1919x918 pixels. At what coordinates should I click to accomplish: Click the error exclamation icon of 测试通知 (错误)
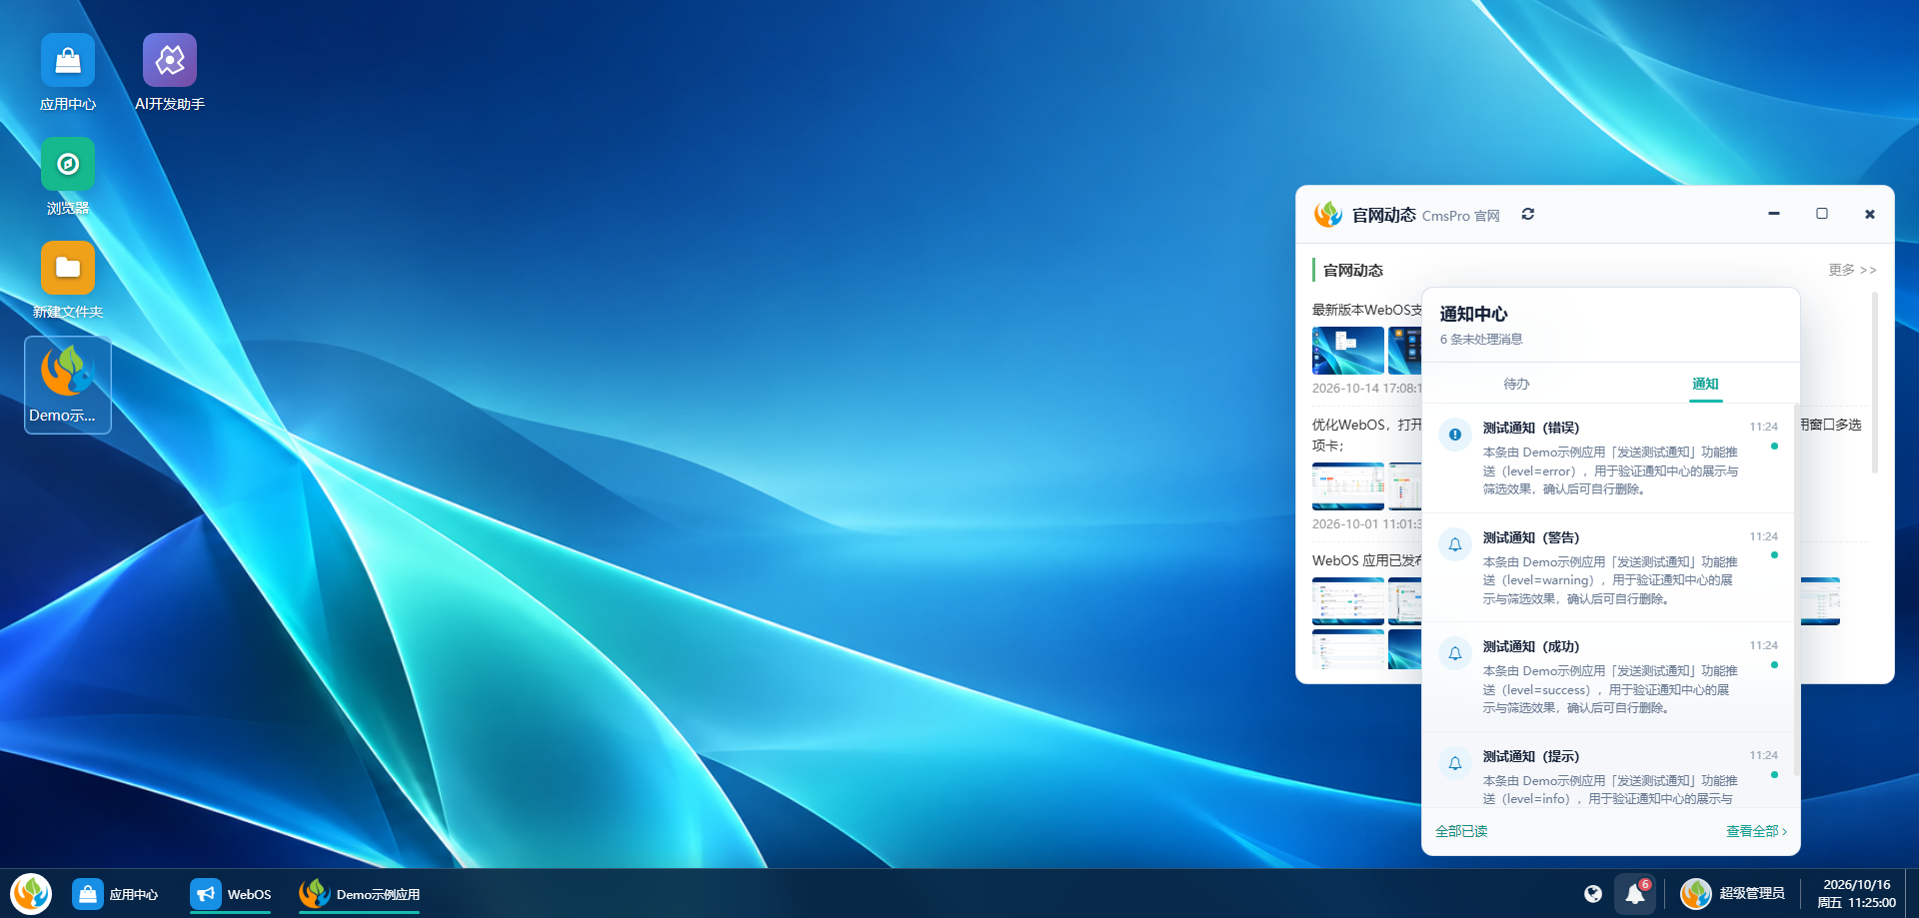point(1455,435)
